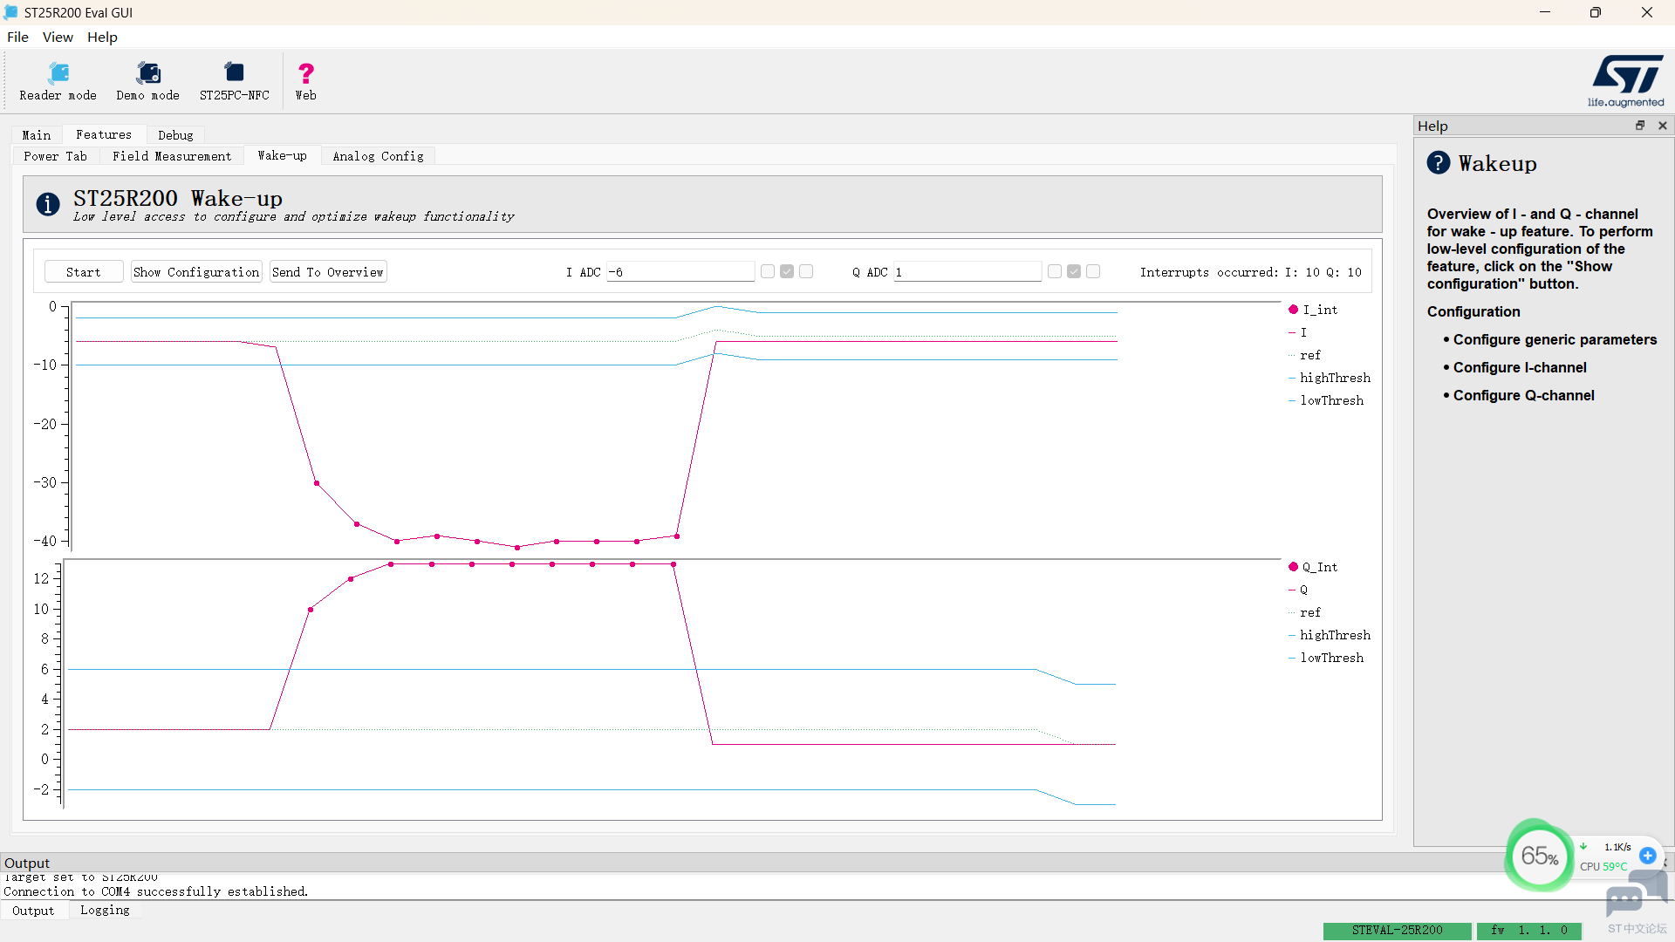
Task: Launch the ST25PC-NFC tool
Action: (x=234, y=82)
